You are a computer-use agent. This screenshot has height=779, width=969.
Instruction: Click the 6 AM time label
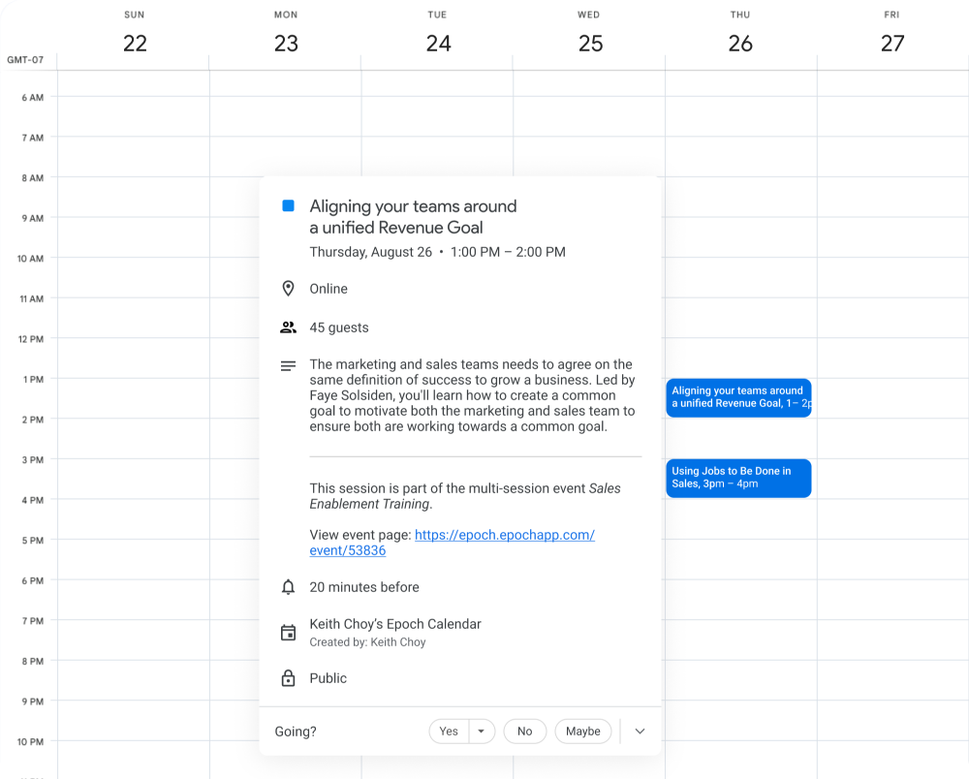point(33,98)
